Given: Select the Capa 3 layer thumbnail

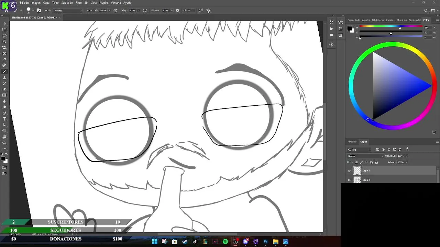Looking at the screenshot, I should click(x=357, y=170).
